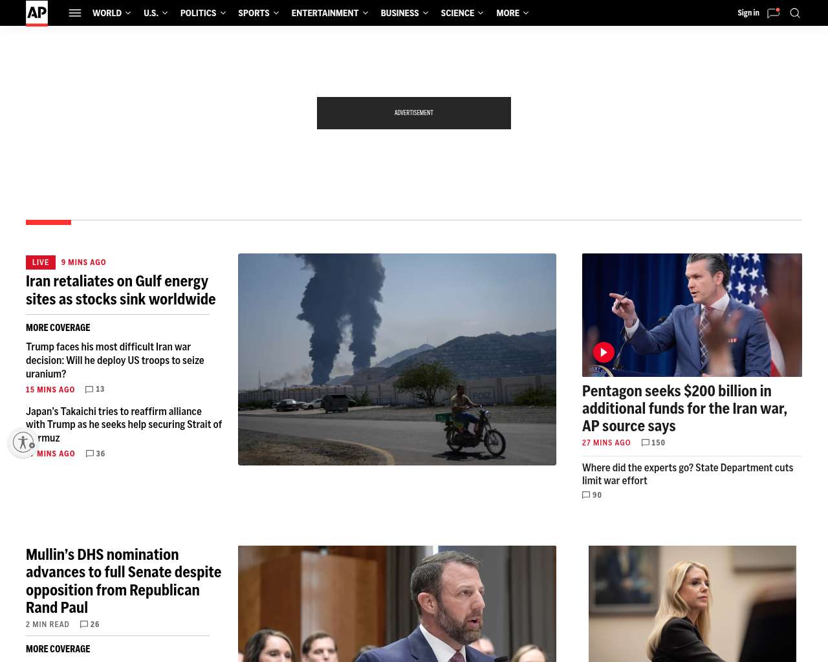828x662 pixels.
Task: Click the advertisement banner
Action: click(414, 113)
